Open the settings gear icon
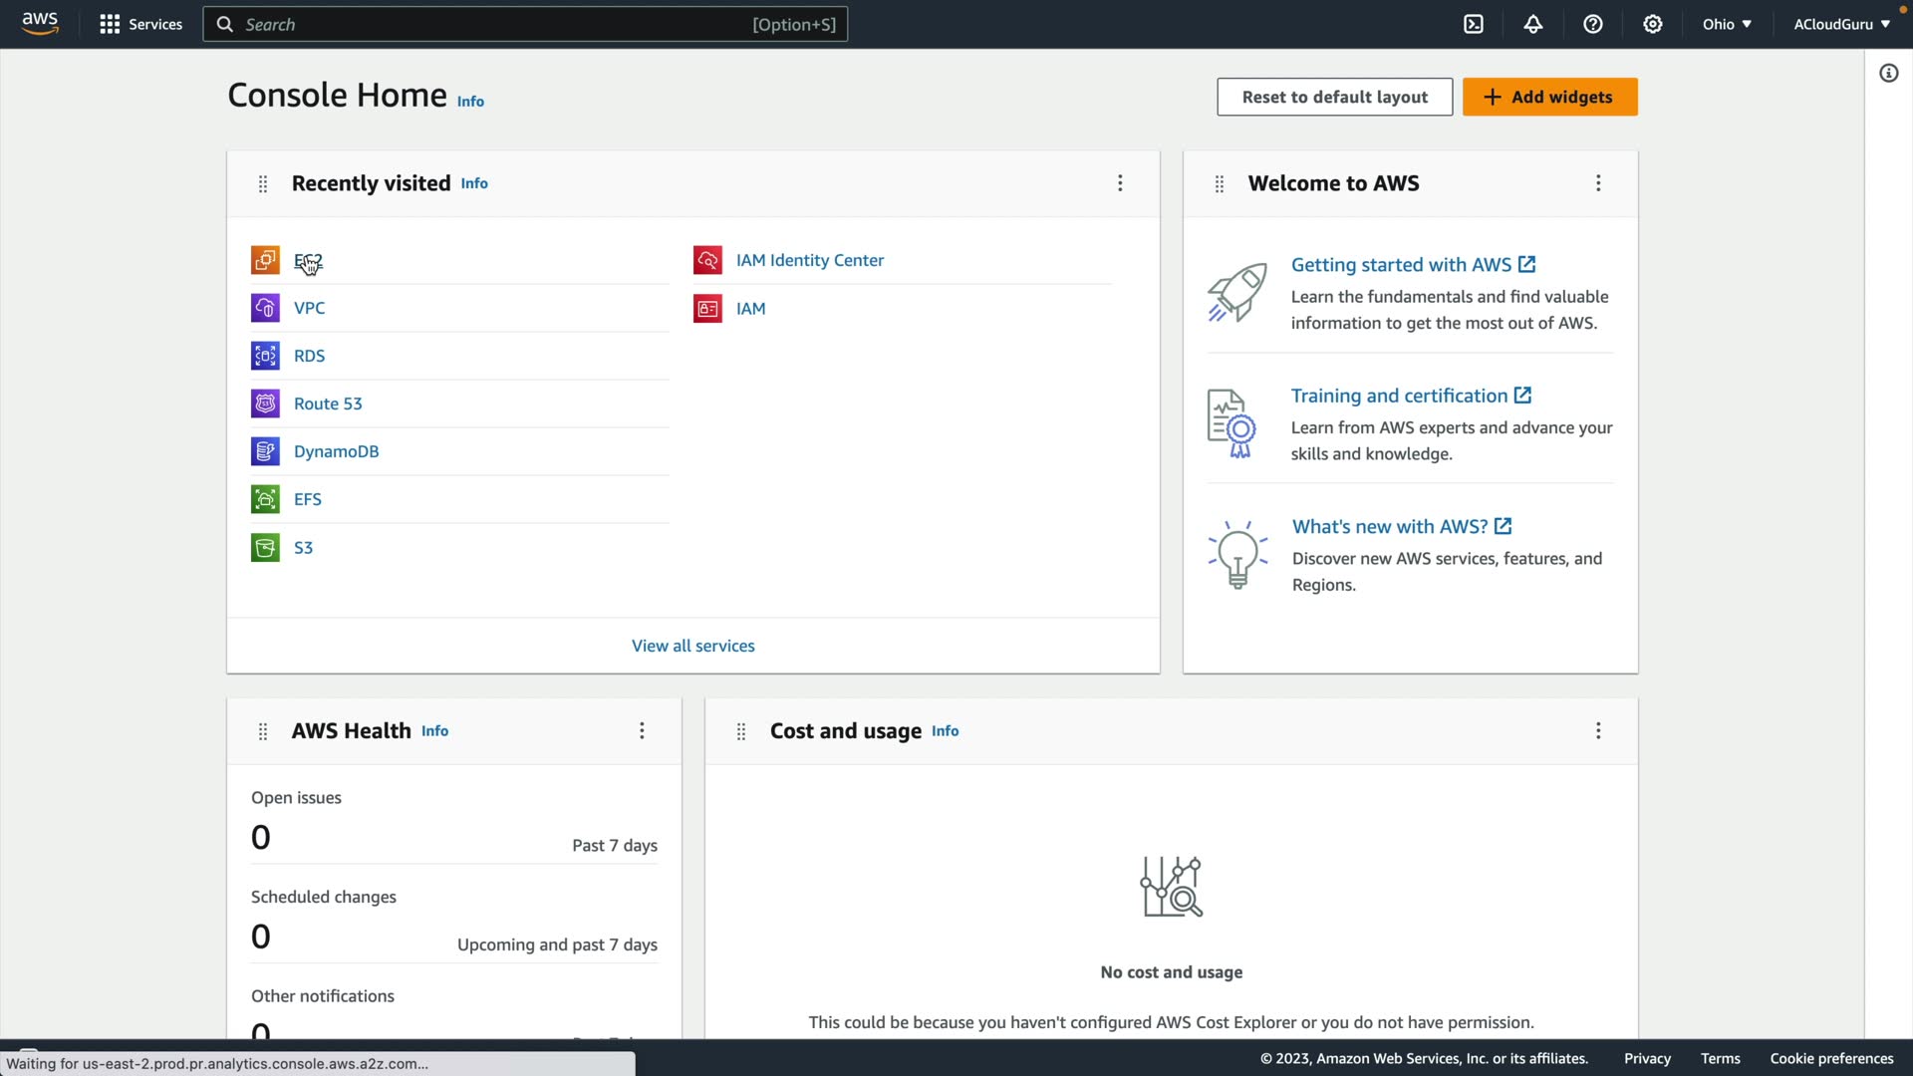Viewport: 1913px width, 1076px height. 1653,24
